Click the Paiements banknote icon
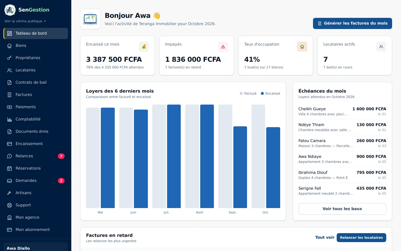Screen dimensions: 401x251 point(10,107)
